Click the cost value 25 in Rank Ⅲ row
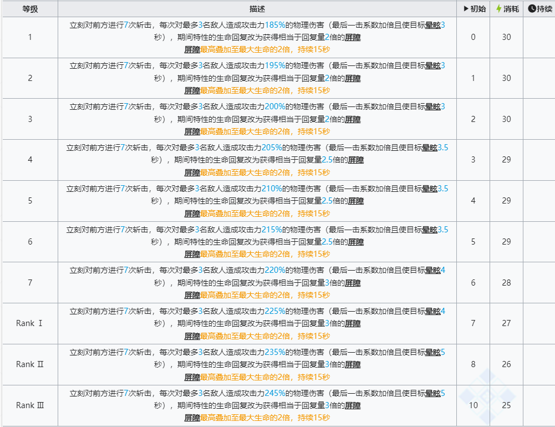This screenshot has height=427, width=555. [506, 405]
